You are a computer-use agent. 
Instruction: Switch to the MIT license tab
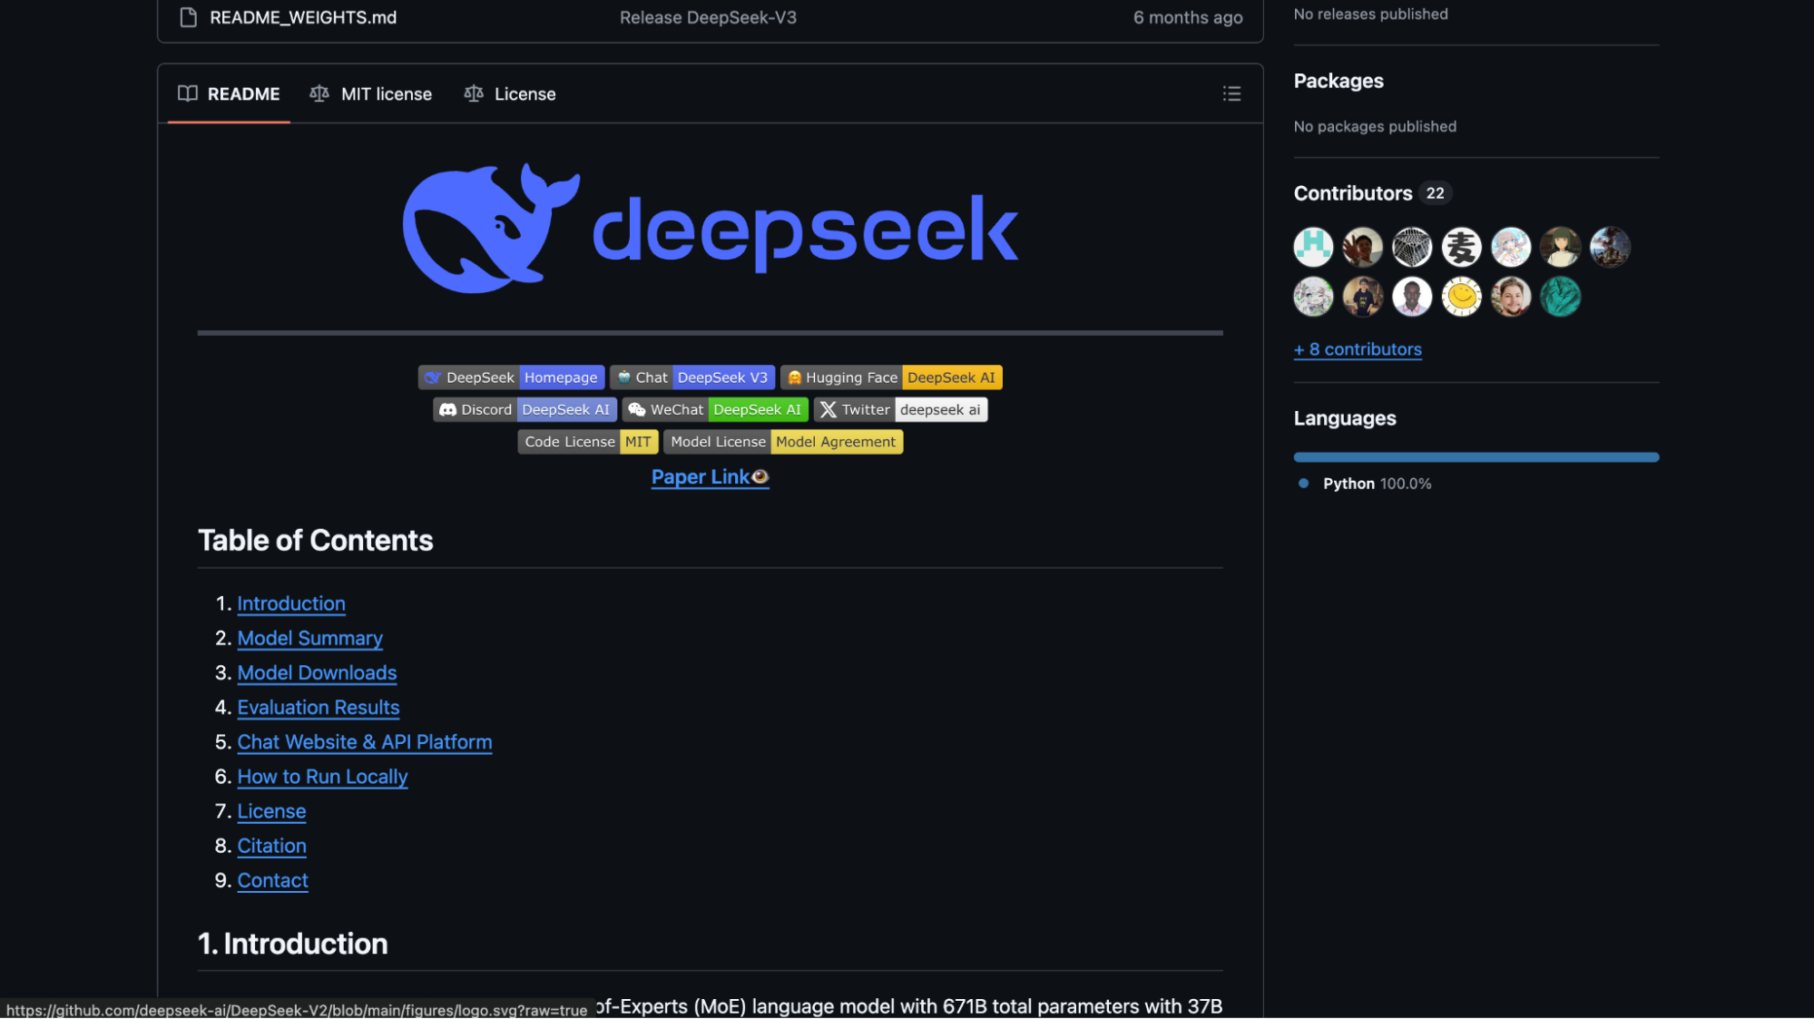(371, 93)
